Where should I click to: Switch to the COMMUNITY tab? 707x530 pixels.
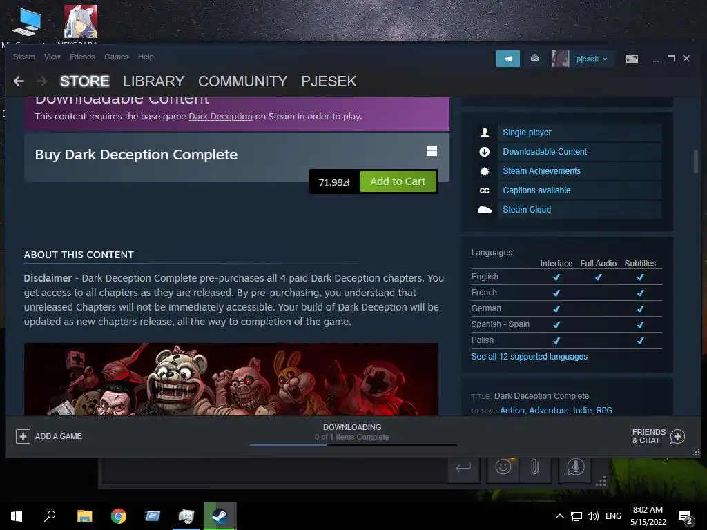[242, 81]
